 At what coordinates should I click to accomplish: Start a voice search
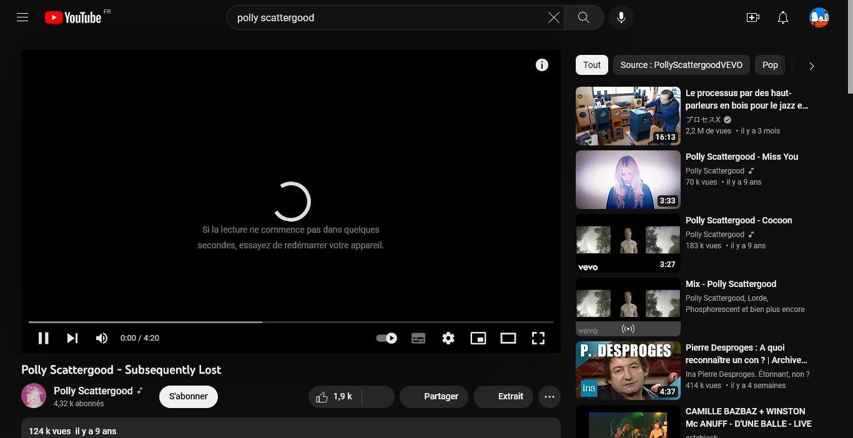coord(621,17)
